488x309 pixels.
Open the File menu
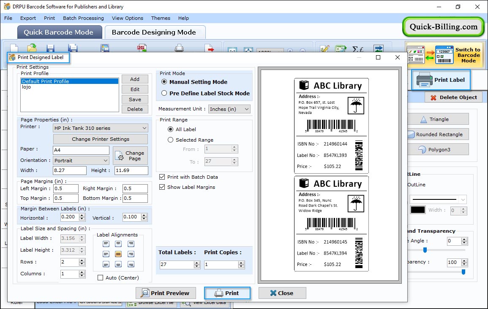(x=8, y=18)
